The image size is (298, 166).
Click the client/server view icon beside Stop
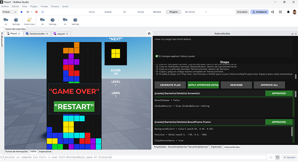(x=43, y=12)
